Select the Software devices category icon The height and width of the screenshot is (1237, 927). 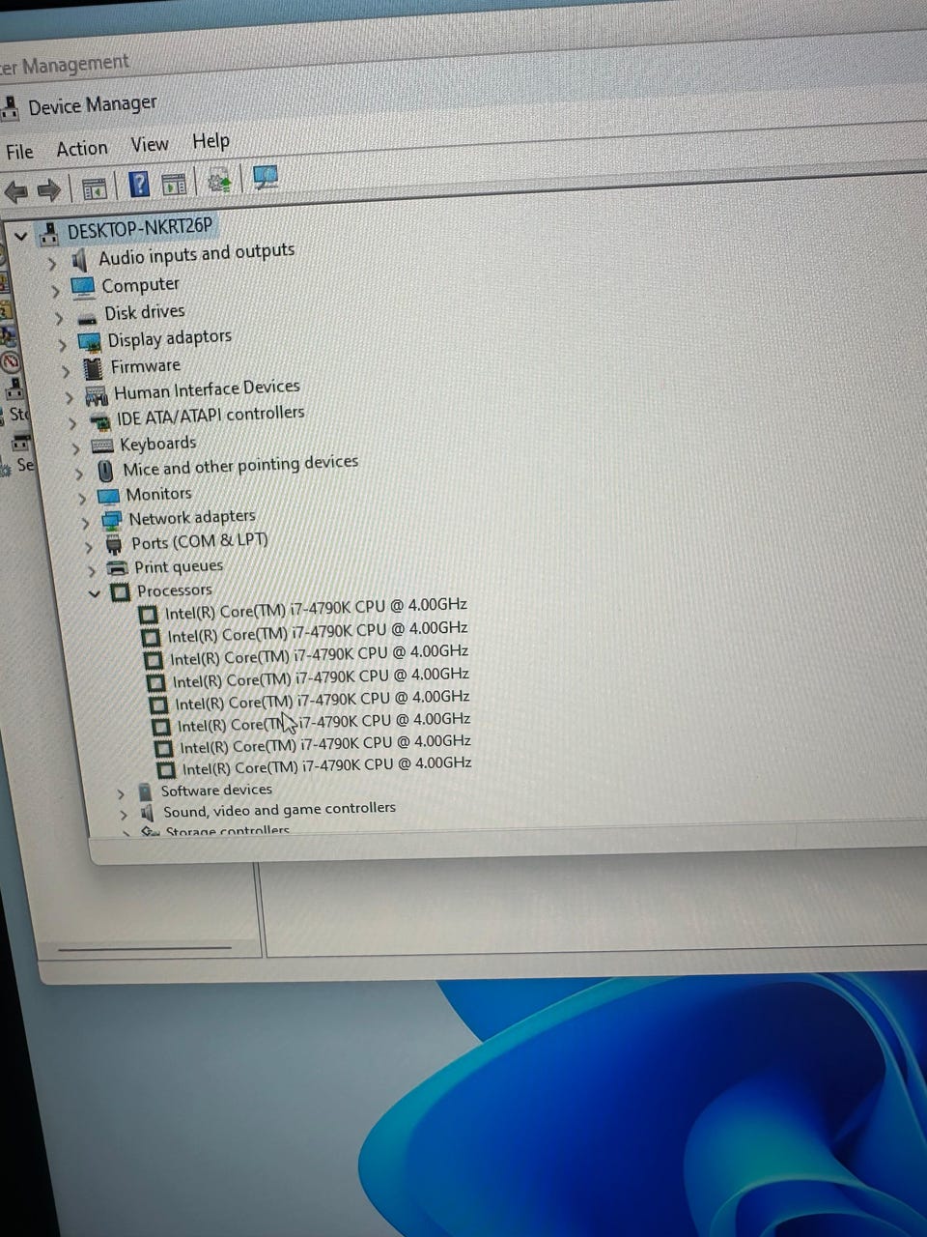[x=145, y=791]
